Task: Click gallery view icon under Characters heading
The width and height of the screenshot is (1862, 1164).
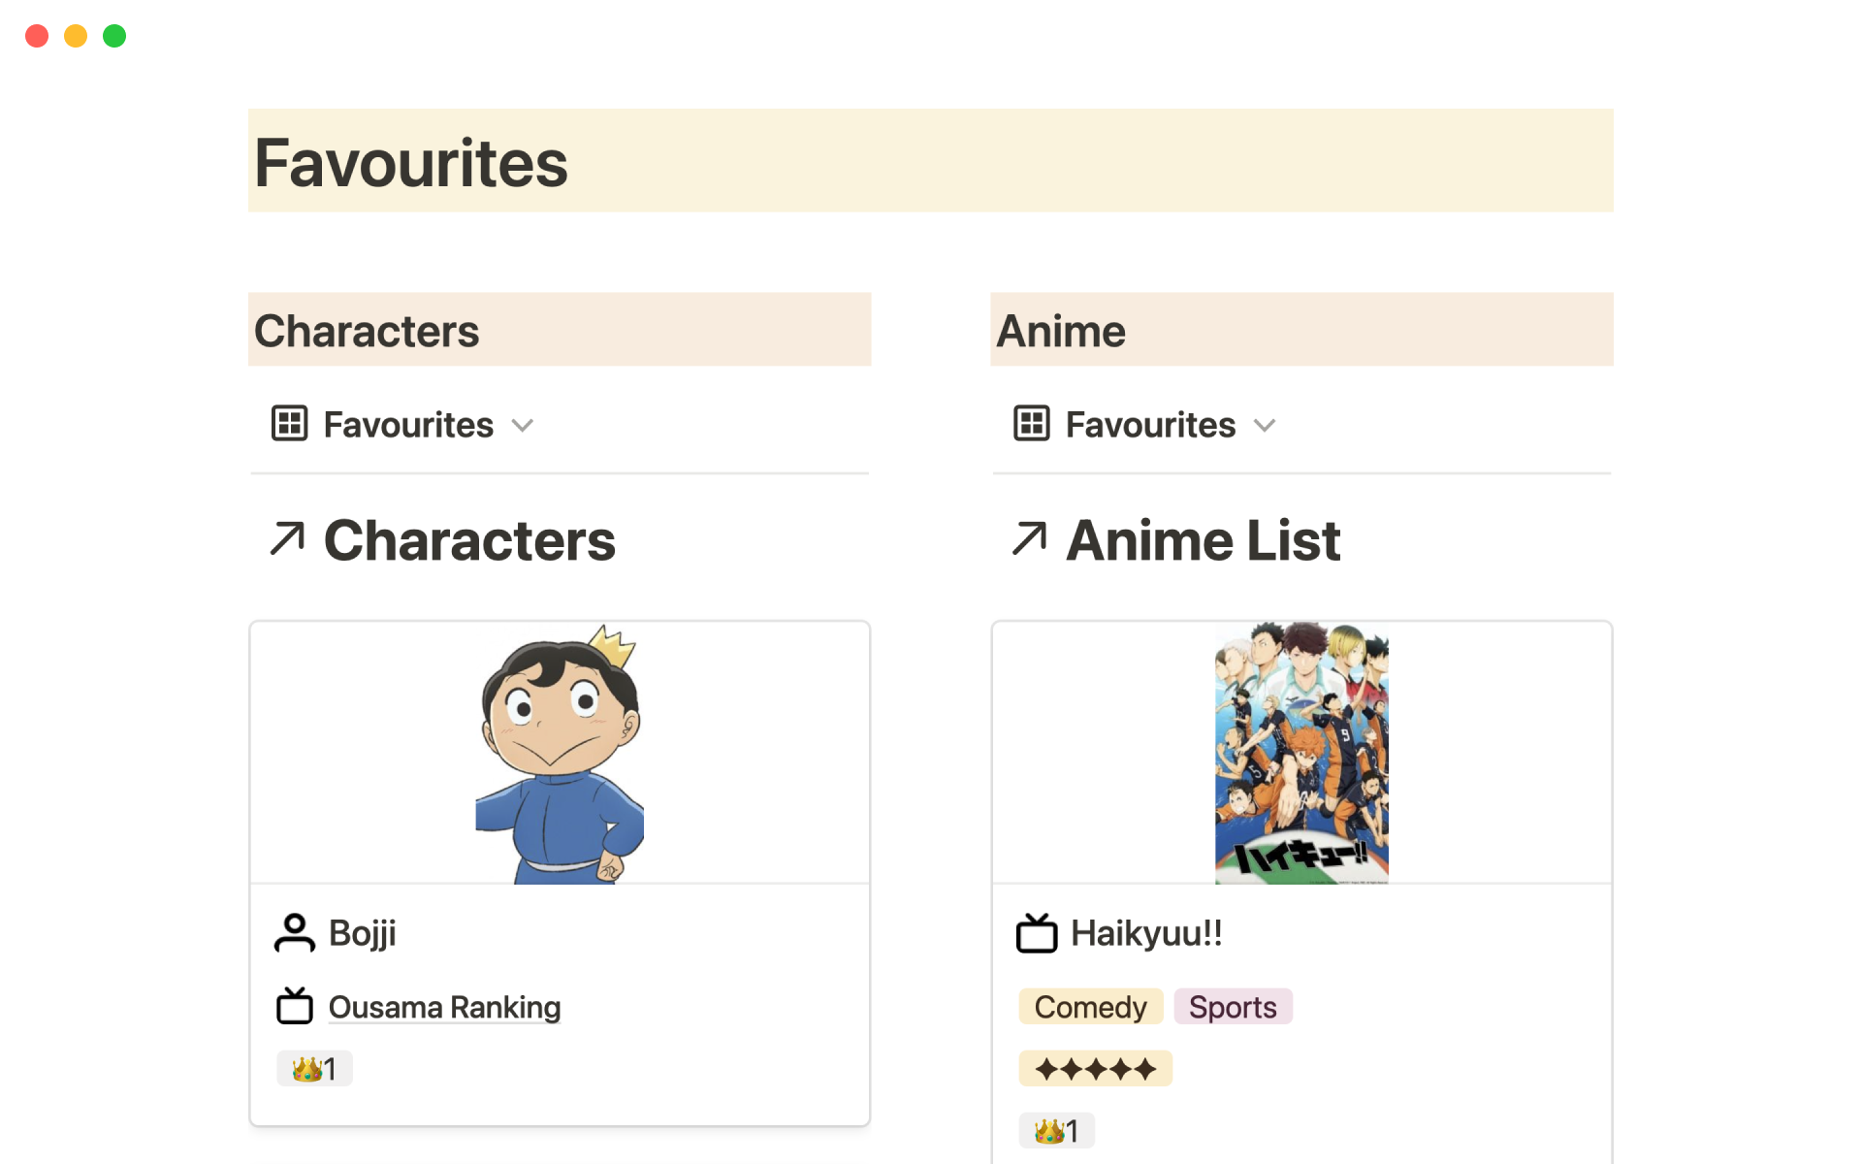Action: click(x=289, y=424)
